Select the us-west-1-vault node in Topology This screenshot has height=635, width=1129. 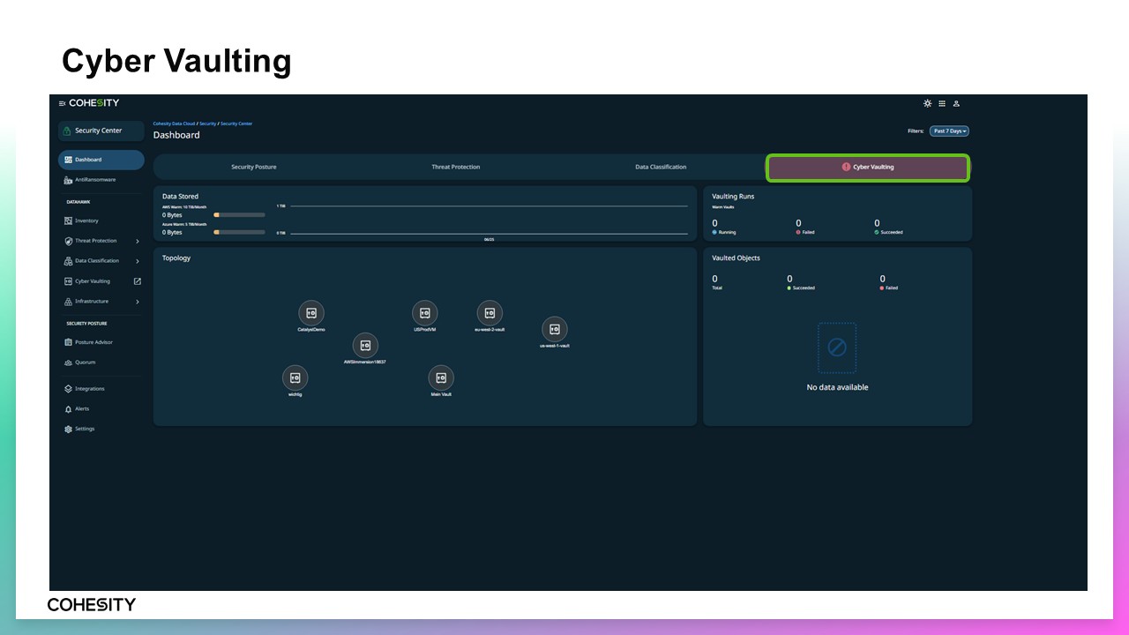pyautogui.click(x=555, y=329)
